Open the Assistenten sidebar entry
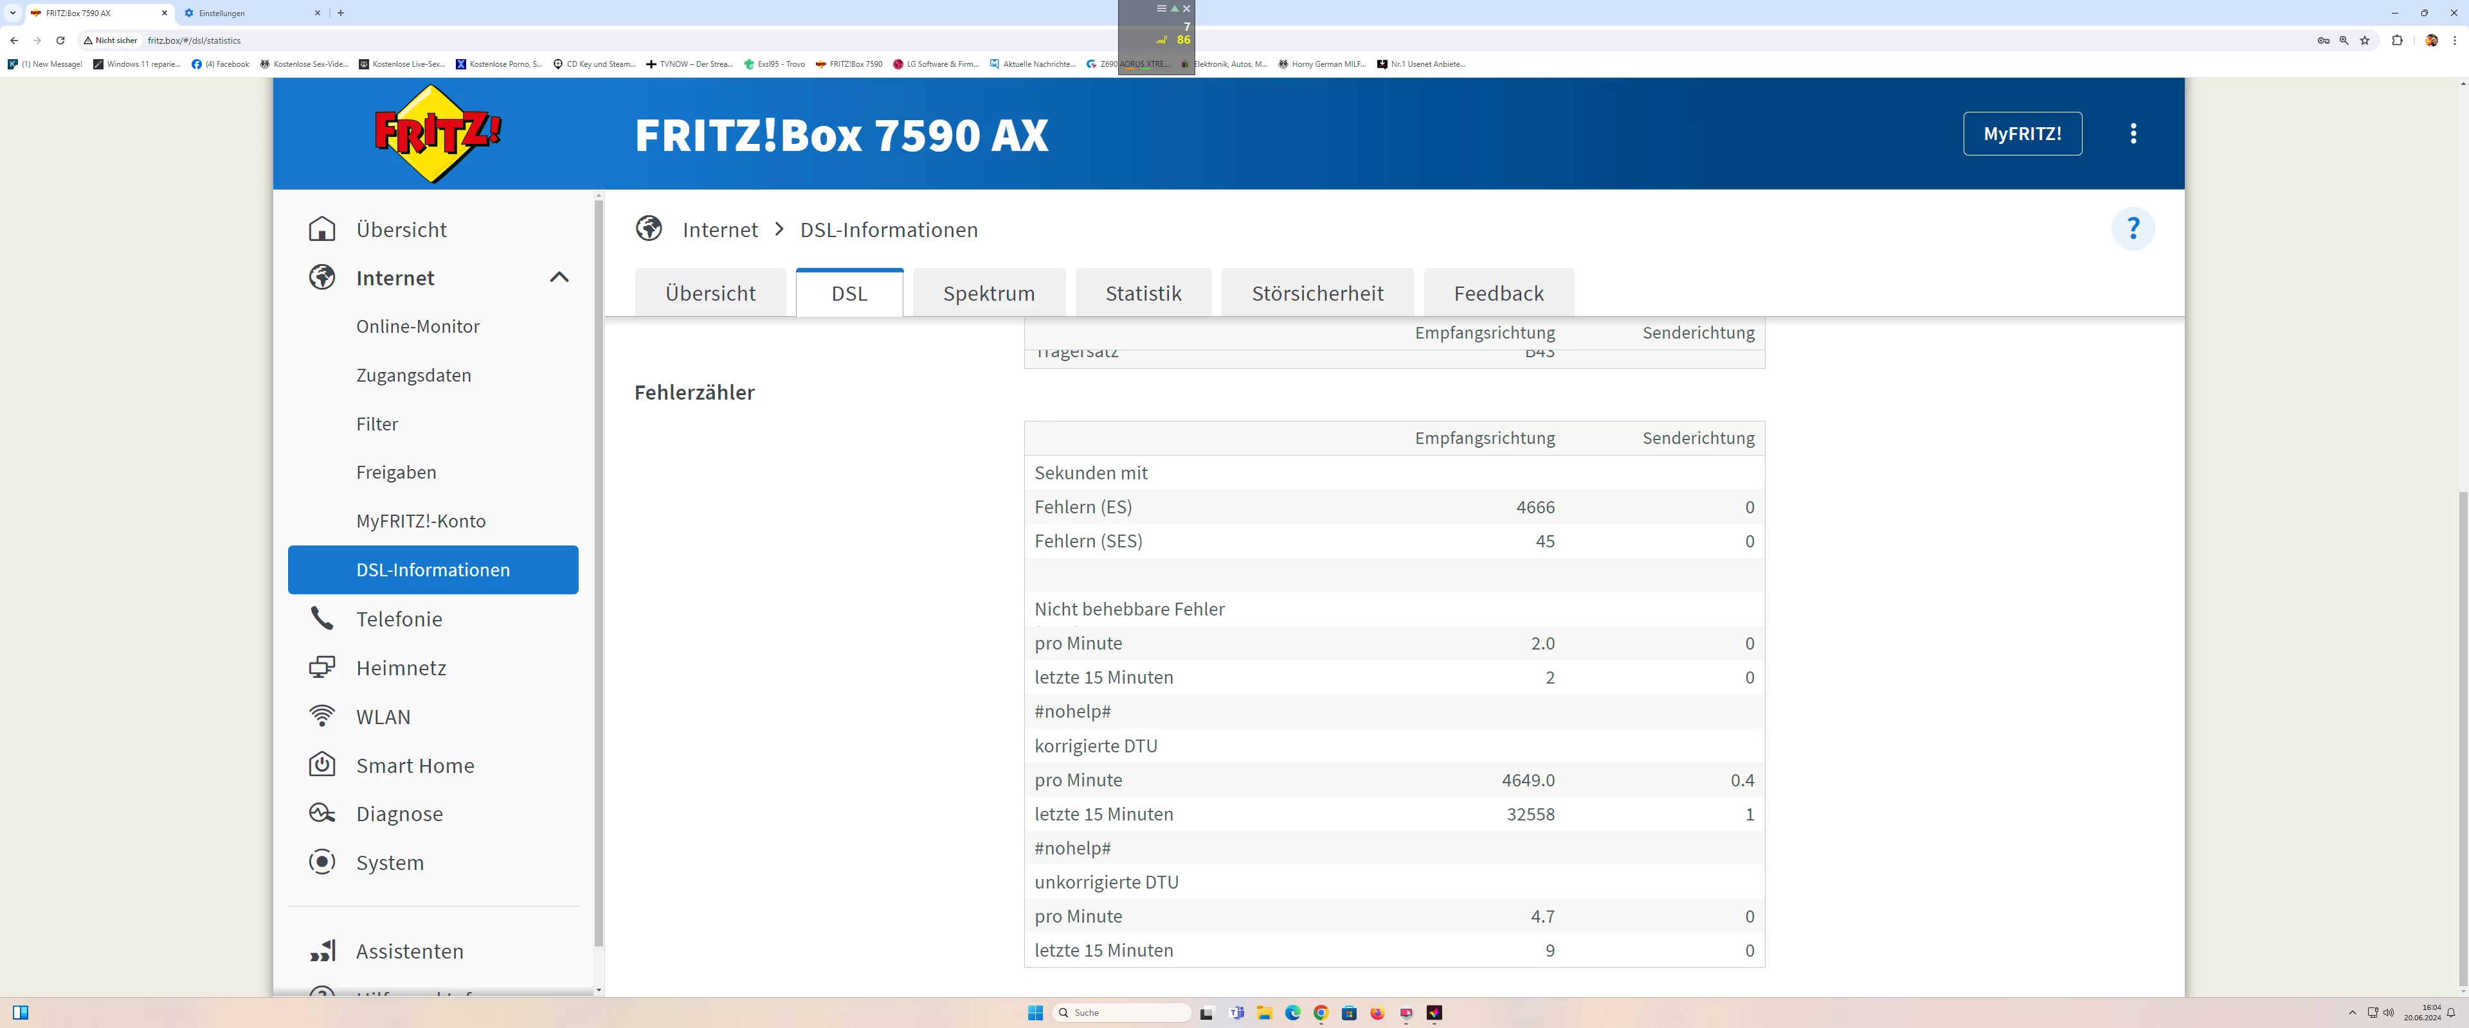Screen dimensions: 2469x1028 [410, 950]
